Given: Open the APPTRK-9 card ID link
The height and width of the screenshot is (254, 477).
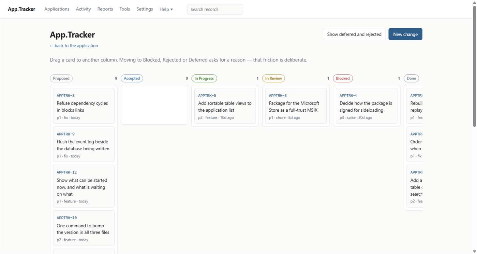Looking at the screenshot, I should click(65, 134).
